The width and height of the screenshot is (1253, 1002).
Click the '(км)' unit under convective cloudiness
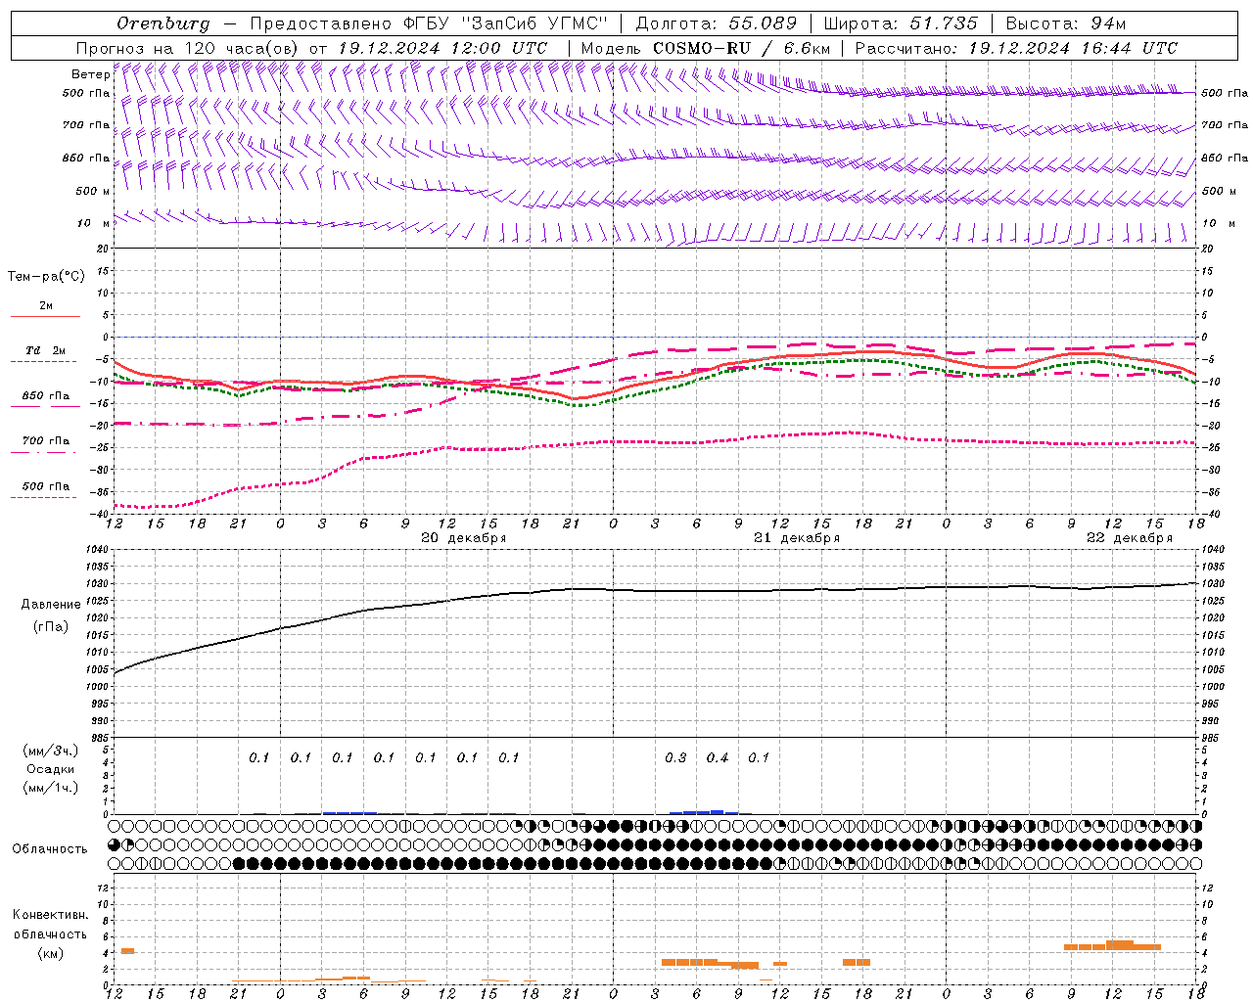tap(51, 953)
